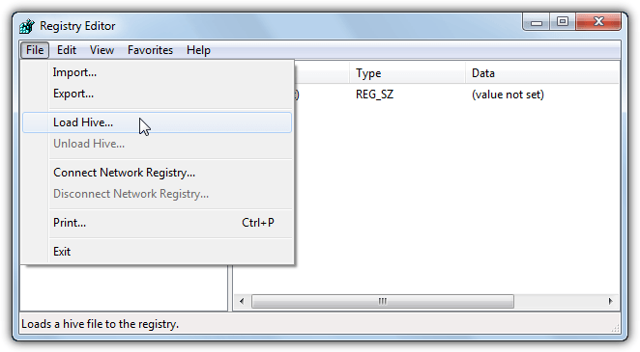Choose Import... from the File menu
This screenshot has width=640, height=352.
tap(158, 72)
